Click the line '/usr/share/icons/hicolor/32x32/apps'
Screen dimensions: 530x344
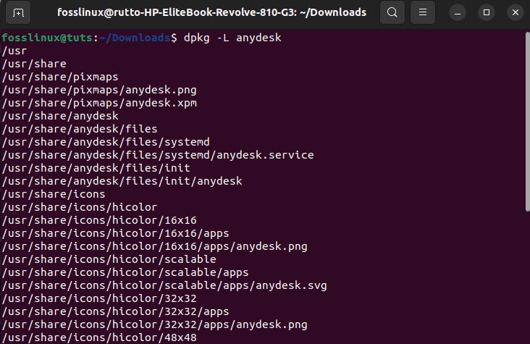click(x=115, y=311)
